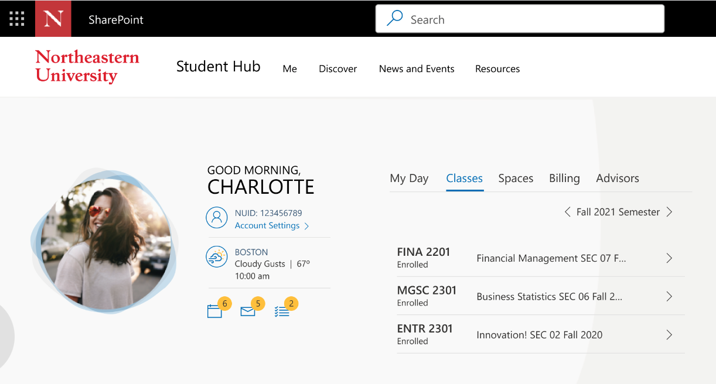716x384 pixels.
Task: Open the mail icon with 5 messages
Action: 249,310
